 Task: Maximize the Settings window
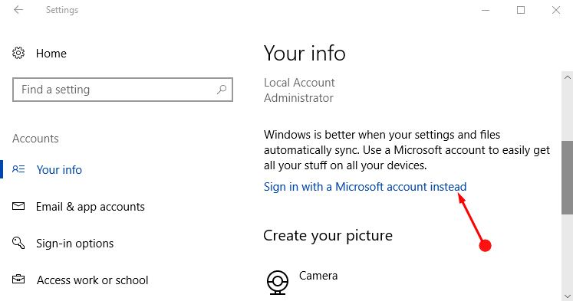(521, 10)
